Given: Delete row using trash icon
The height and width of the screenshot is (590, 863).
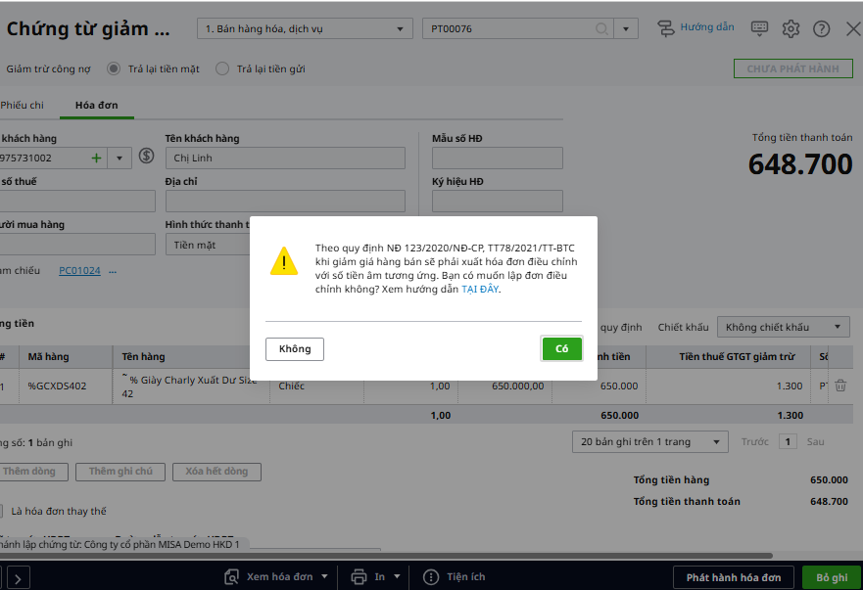Looking at the screenshot, I should pyautogui.click(x=839, y=386).
